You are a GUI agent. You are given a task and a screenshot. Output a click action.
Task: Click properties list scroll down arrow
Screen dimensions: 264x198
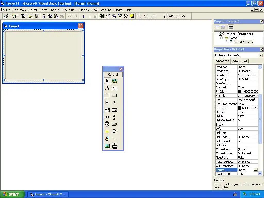260,173
